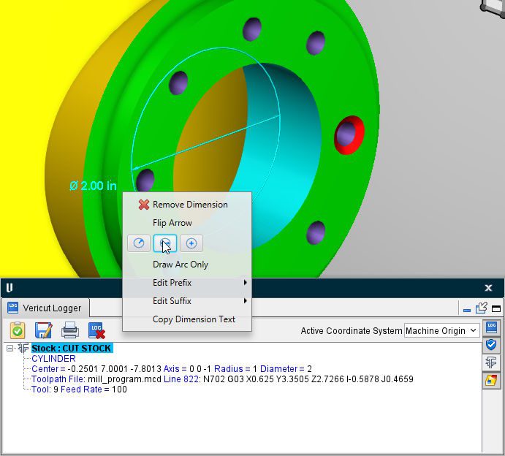
Task: Click the top LOG icon in right sidebar
Action: [492, 327]
